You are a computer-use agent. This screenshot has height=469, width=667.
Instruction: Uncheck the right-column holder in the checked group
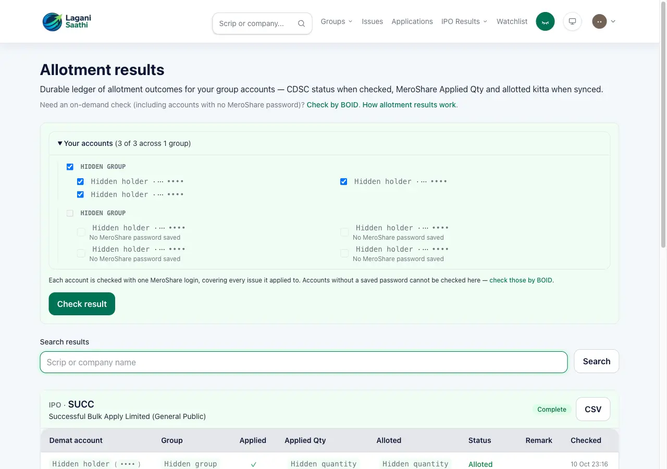coord(343,181)
